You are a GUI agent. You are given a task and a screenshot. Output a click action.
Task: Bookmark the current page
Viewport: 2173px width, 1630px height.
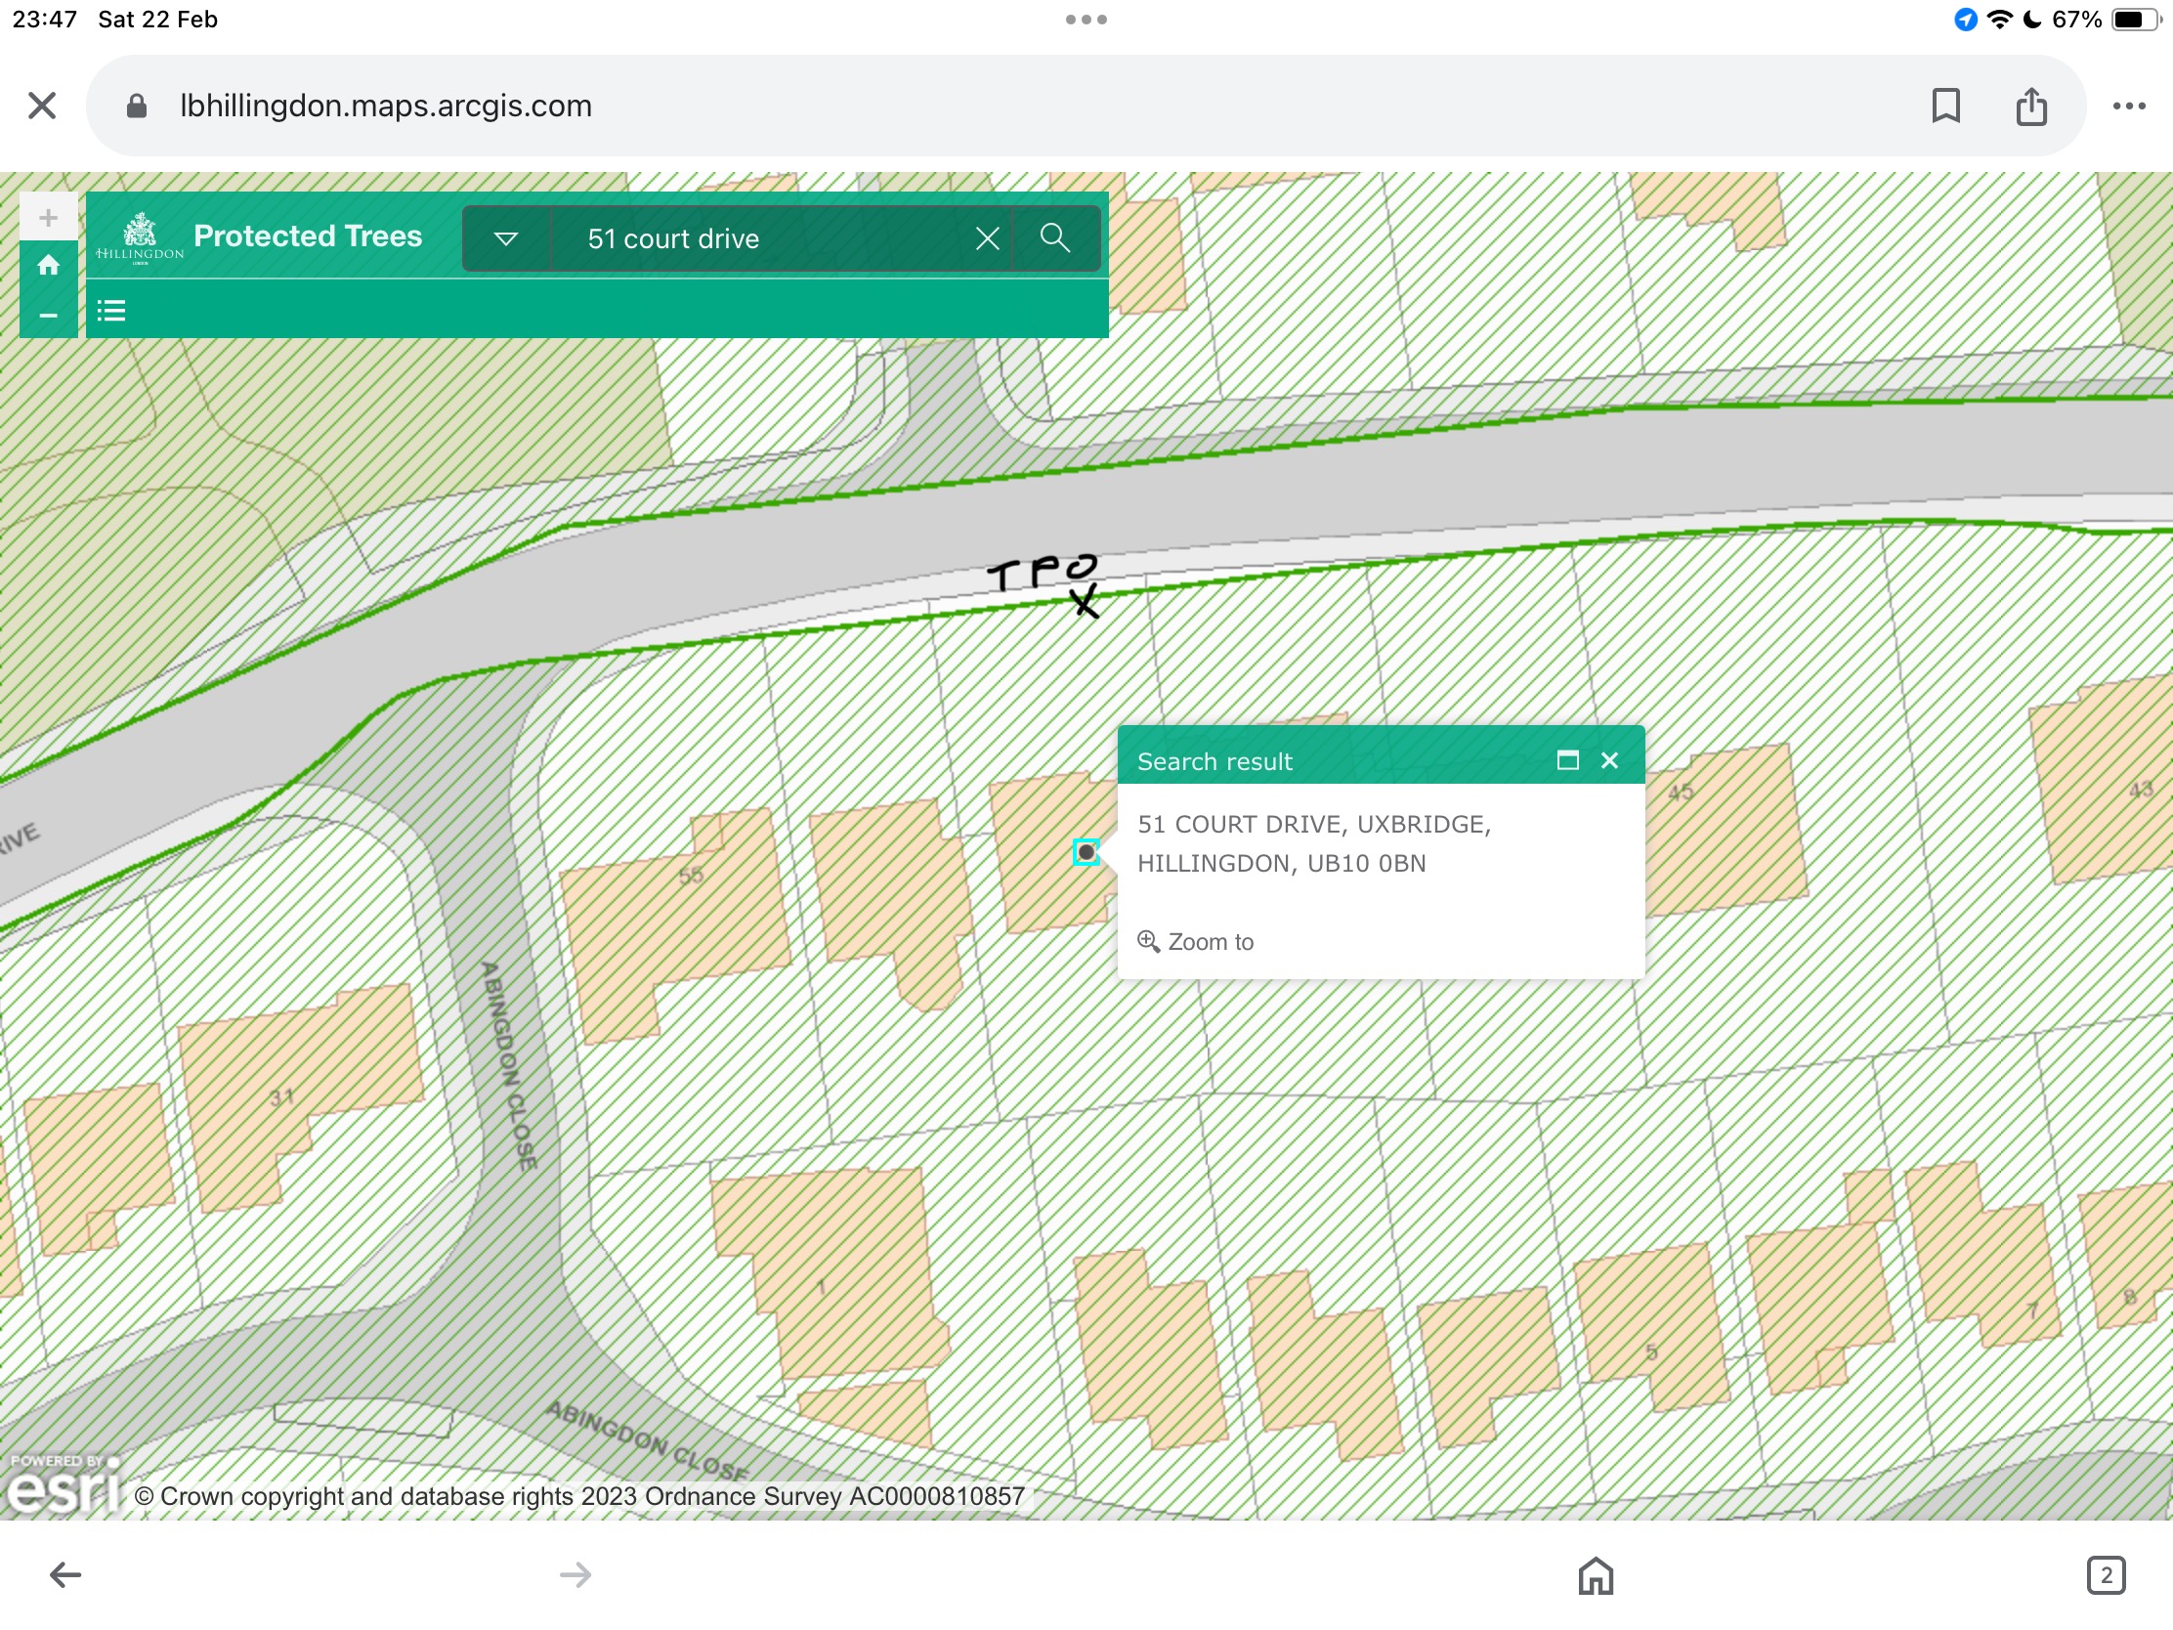[1945, 106]
